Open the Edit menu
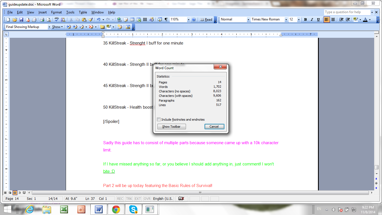Screen dimensions: 382x215 tap(20, 12)
